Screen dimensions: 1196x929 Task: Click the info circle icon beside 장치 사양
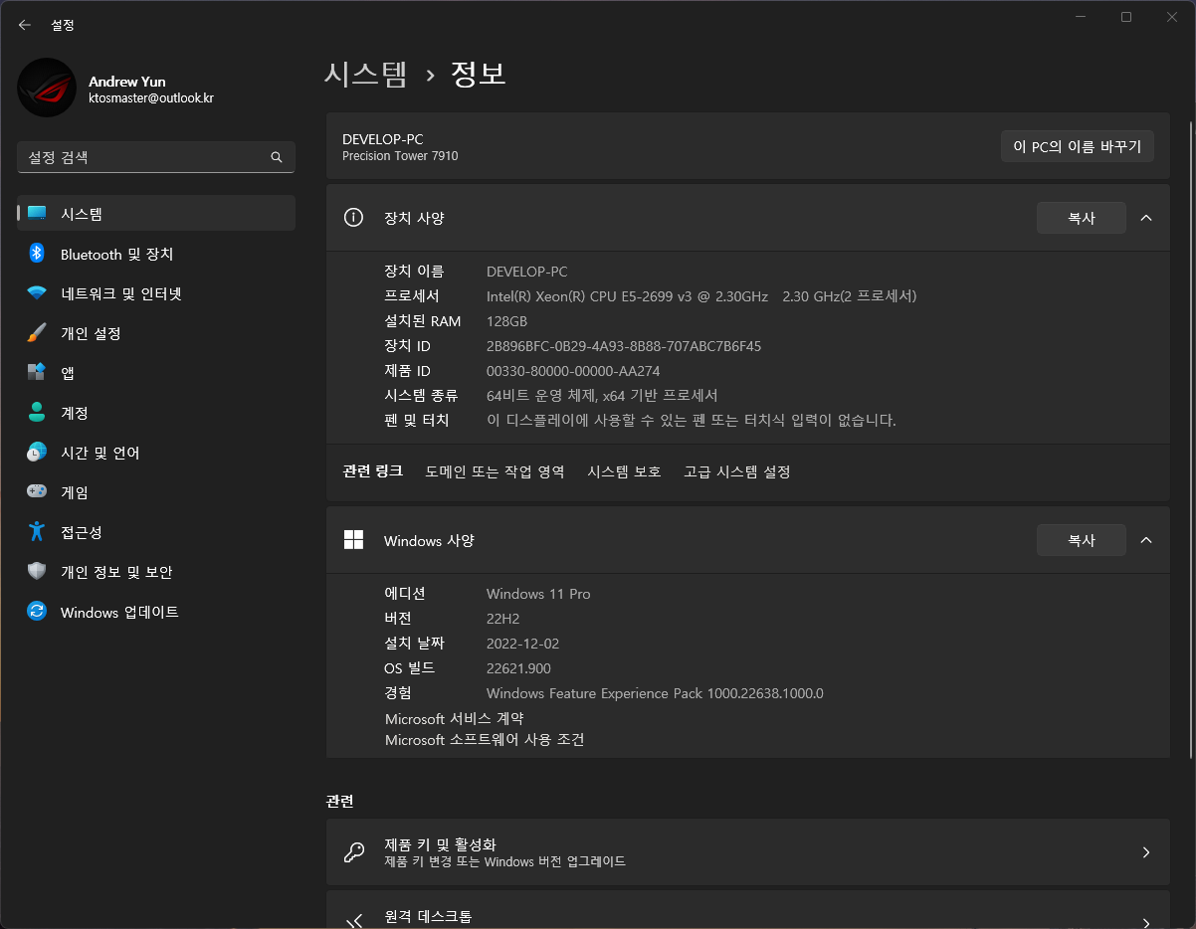pos(353,218)
